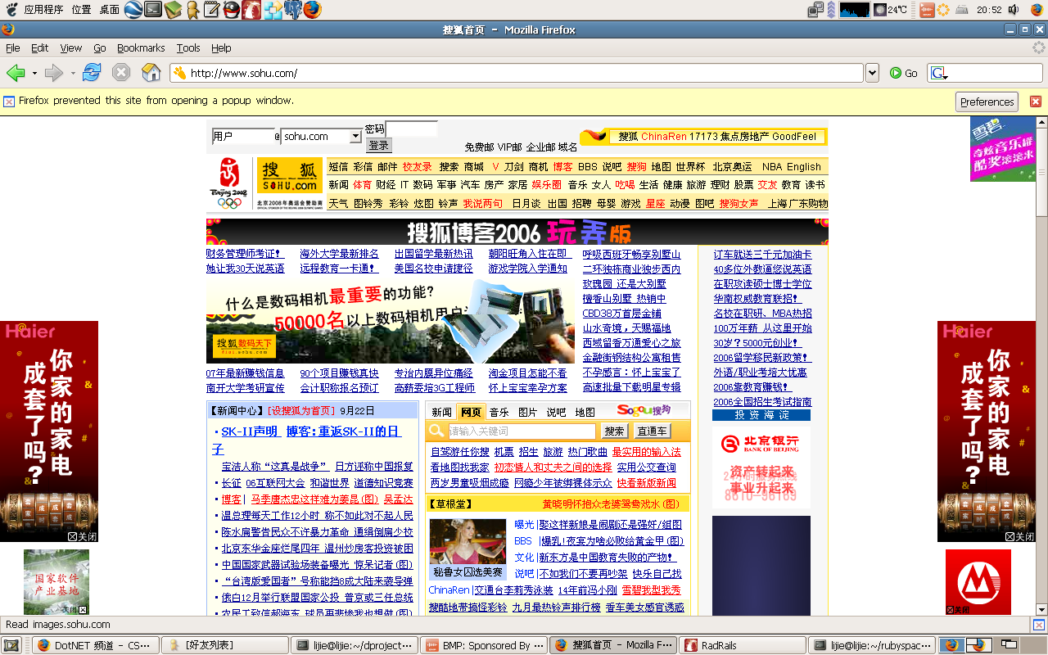This screenshot has width=1048, height=655.
Task: Click the forward navigation arrow
Action: pyautogui.click(x=54, y=73)
